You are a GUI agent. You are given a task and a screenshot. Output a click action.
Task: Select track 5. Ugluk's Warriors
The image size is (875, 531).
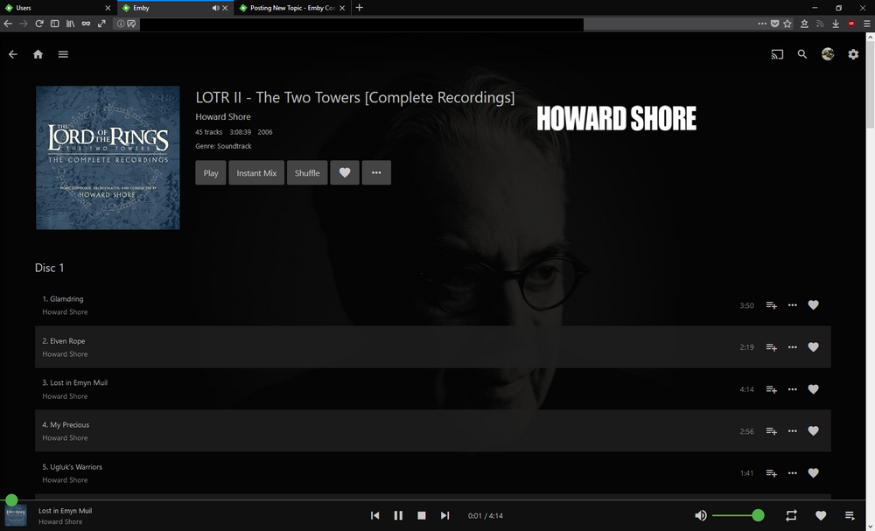point(432,473)
